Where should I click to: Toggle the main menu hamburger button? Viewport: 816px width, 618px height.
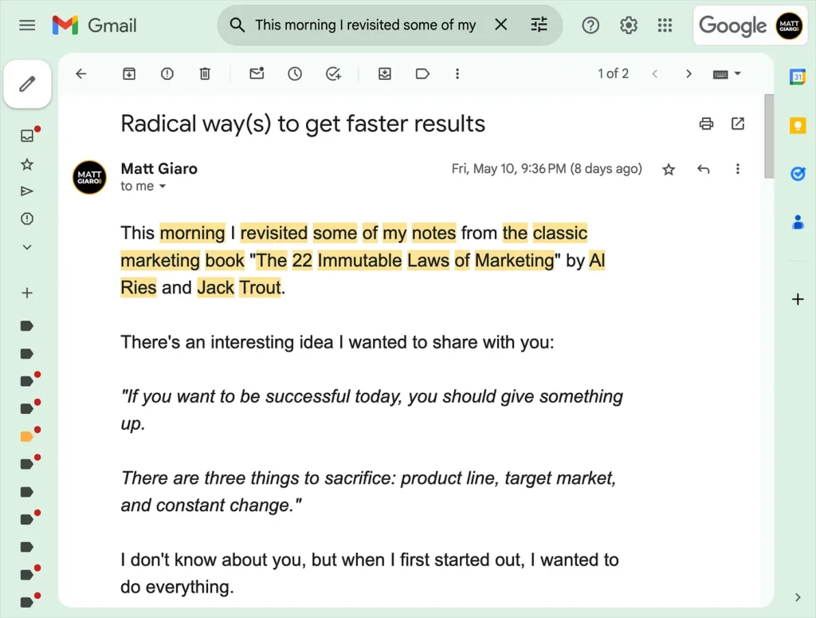27,26
